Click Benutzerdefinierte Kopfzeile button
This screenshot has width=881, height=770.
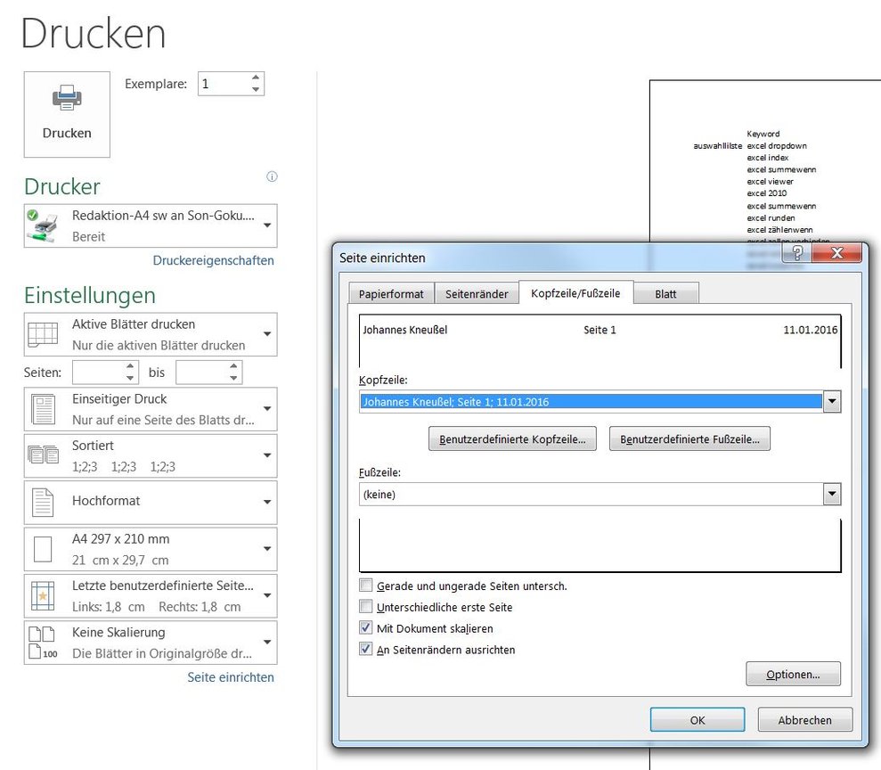pos(512,438)
